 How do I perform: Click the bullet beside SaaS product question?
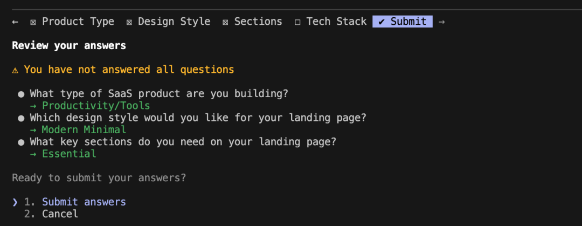click(x=21, y=94)
